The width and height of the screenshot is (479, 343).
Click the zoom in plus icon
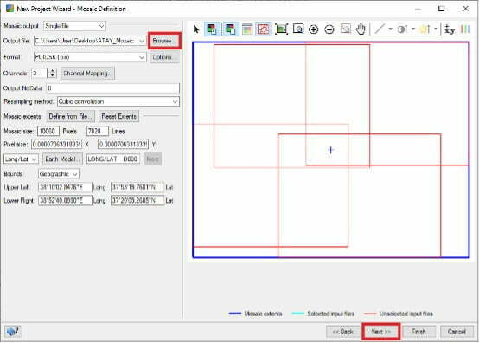[314, 29]
